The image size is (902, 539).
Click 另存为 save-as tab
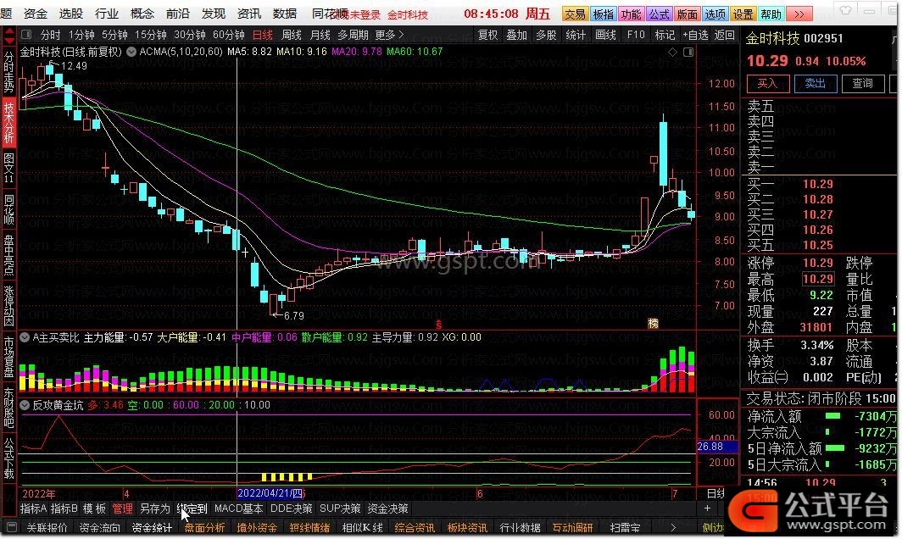[x=155, y=508]
